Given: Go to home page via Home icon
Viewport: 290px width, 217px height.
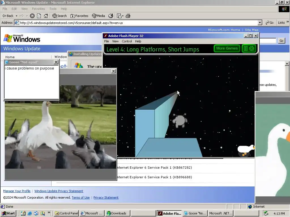Looking at the screenshot, I should click(x=46, y=16).
